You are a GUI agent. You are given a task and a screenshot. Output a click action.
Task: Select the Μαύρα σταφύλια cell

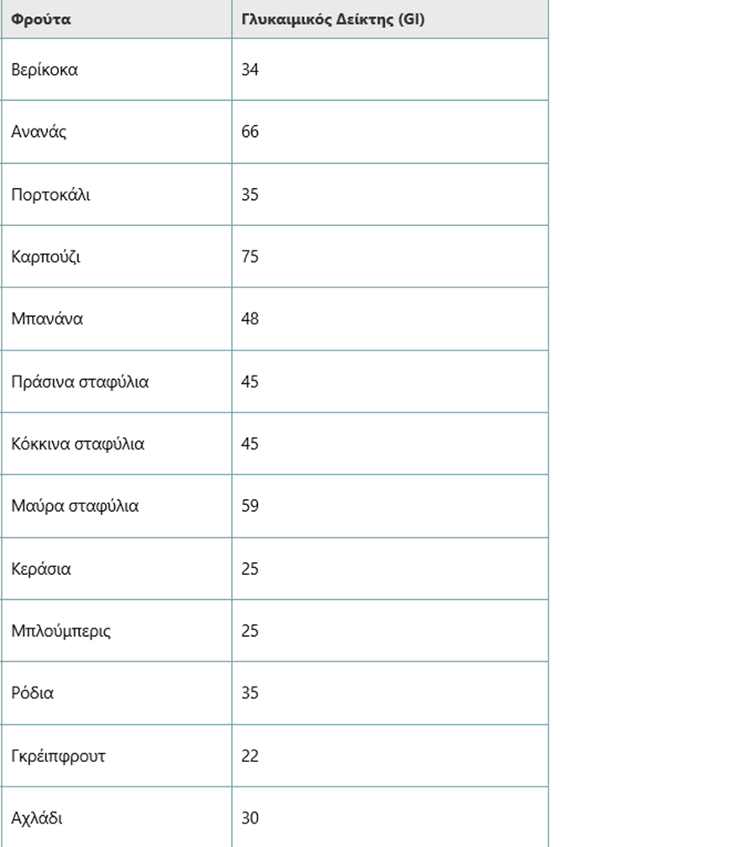116,506
